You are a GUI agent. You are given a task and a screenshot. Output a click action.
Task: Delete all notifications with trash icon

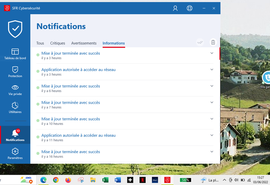213,42
